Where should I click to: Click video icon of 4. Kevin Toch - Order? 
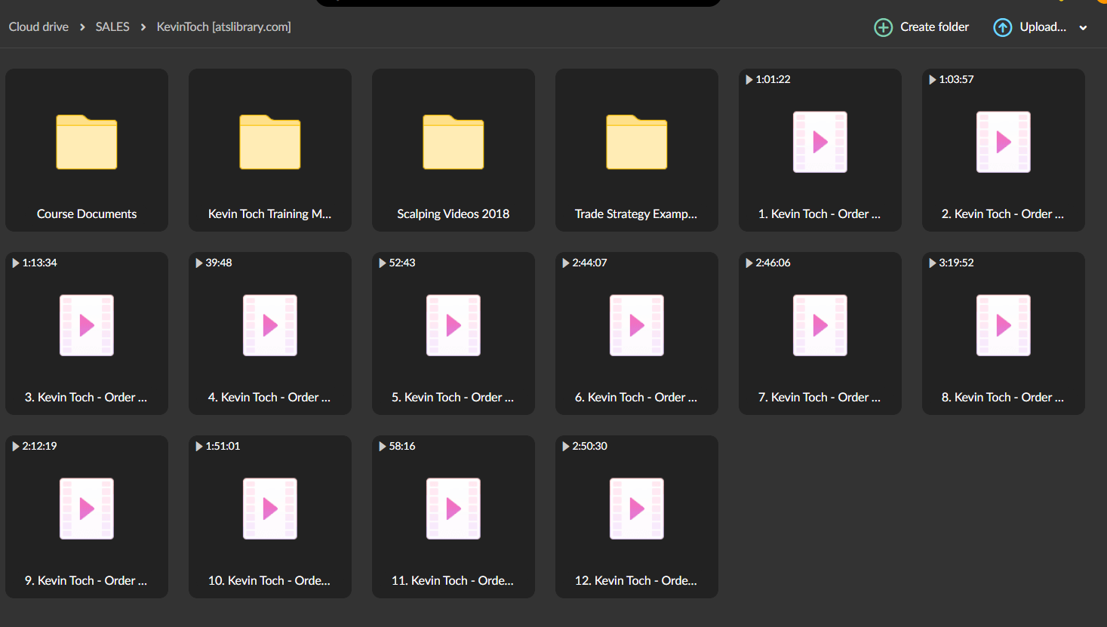click(x=270, y=325)
